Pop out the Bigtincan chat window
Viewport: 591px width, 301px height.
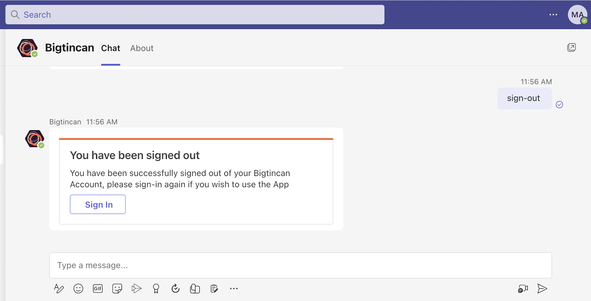click(571, 47)
